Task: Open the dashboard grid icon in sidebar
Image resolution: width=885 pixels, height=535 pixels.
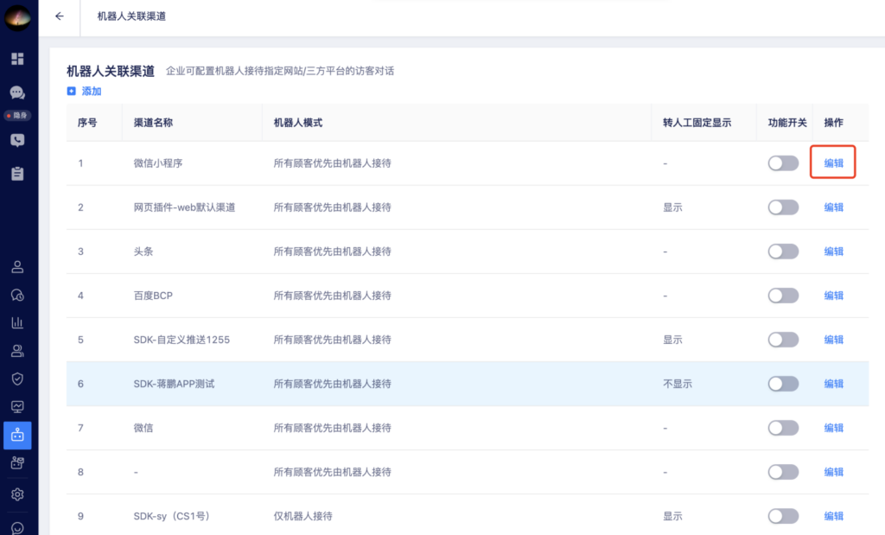Action: [17, 59]
